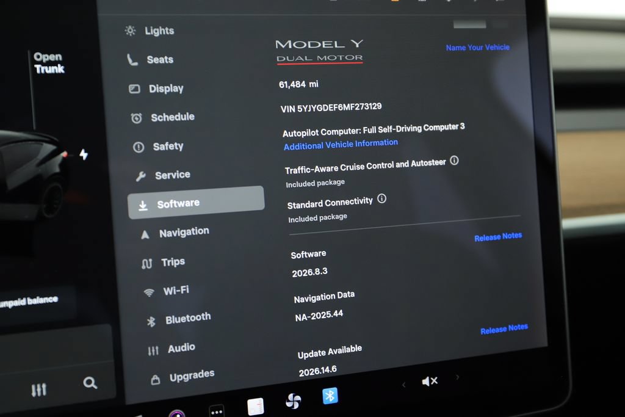Image resolution: width=625 pixels, height=417 pixels.
Task: Click the Name Your Vehicle link
Action: [x=477, y=48]
